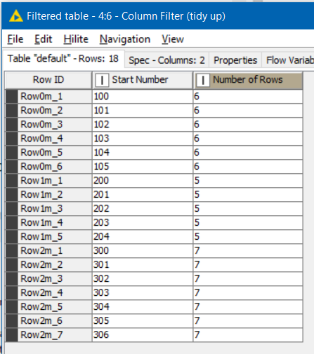Screen dimensions: 314x354
Task: Click the integer type icon of Start Number
Action: click(102, 81)
